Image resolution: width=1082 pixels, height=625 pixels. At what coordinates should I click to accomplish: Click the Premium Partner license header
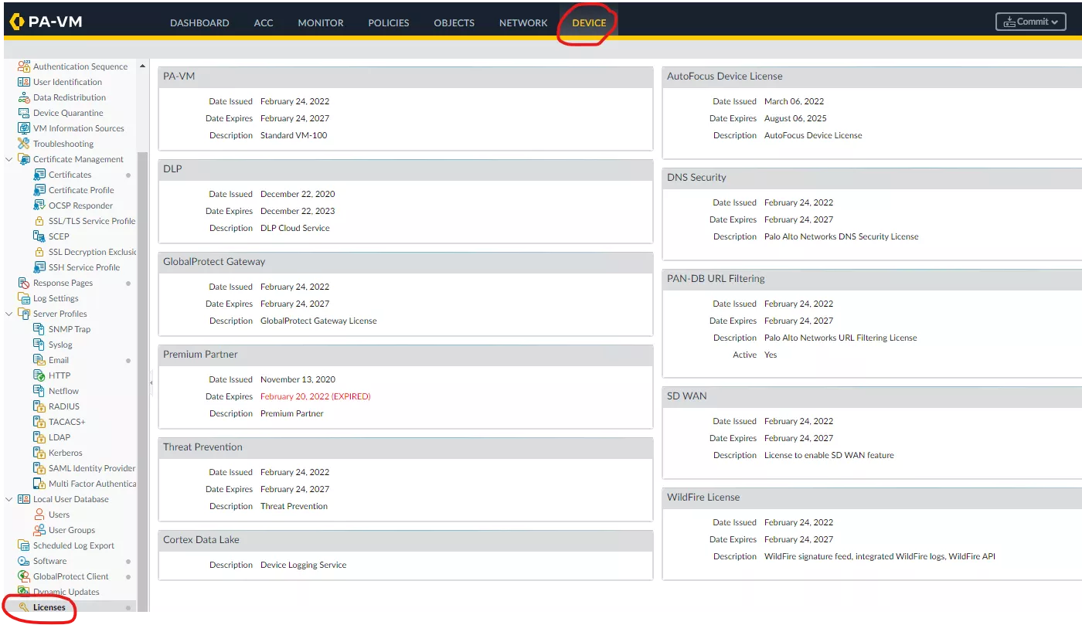point(406,355)
